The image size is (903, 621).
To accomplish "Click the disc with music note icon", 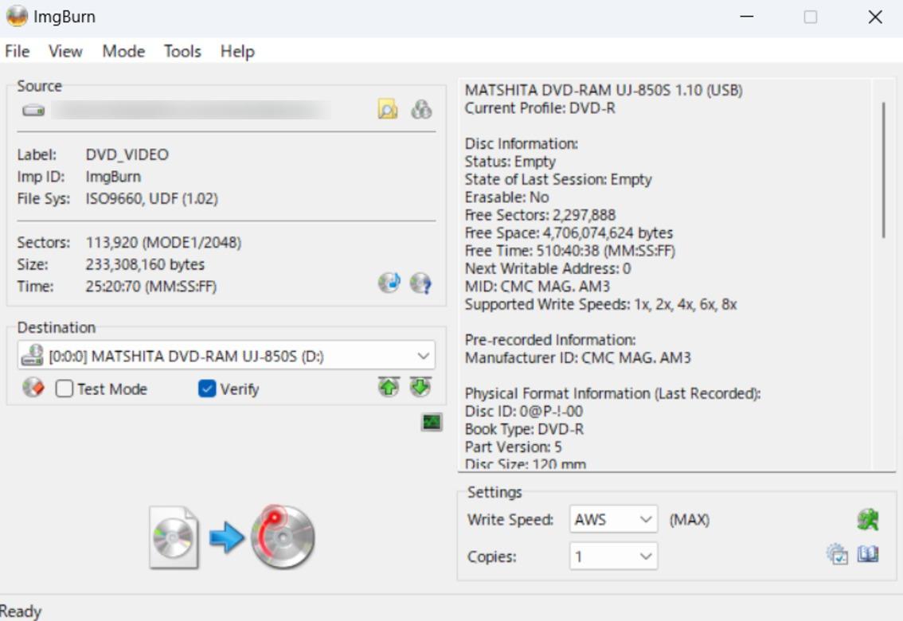I will point(389,283).
